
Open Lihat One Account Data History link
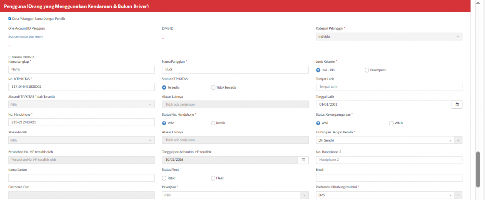point(26,36)
